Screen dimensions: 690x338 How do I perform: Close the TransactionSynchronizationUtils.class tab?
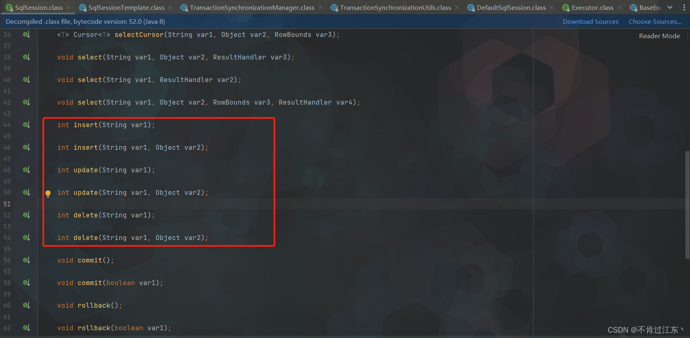[457, 7]
